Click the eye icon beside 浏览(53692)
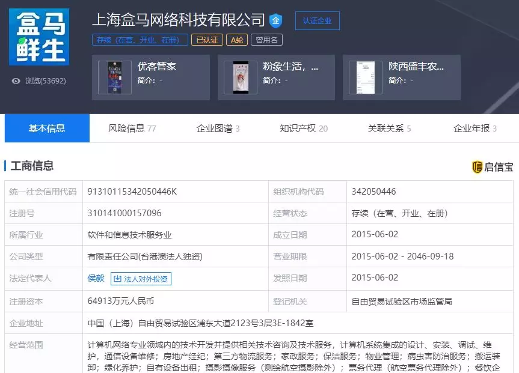This screenshot has width=519, height=373. pyautogui.click(x=16, y=81)
